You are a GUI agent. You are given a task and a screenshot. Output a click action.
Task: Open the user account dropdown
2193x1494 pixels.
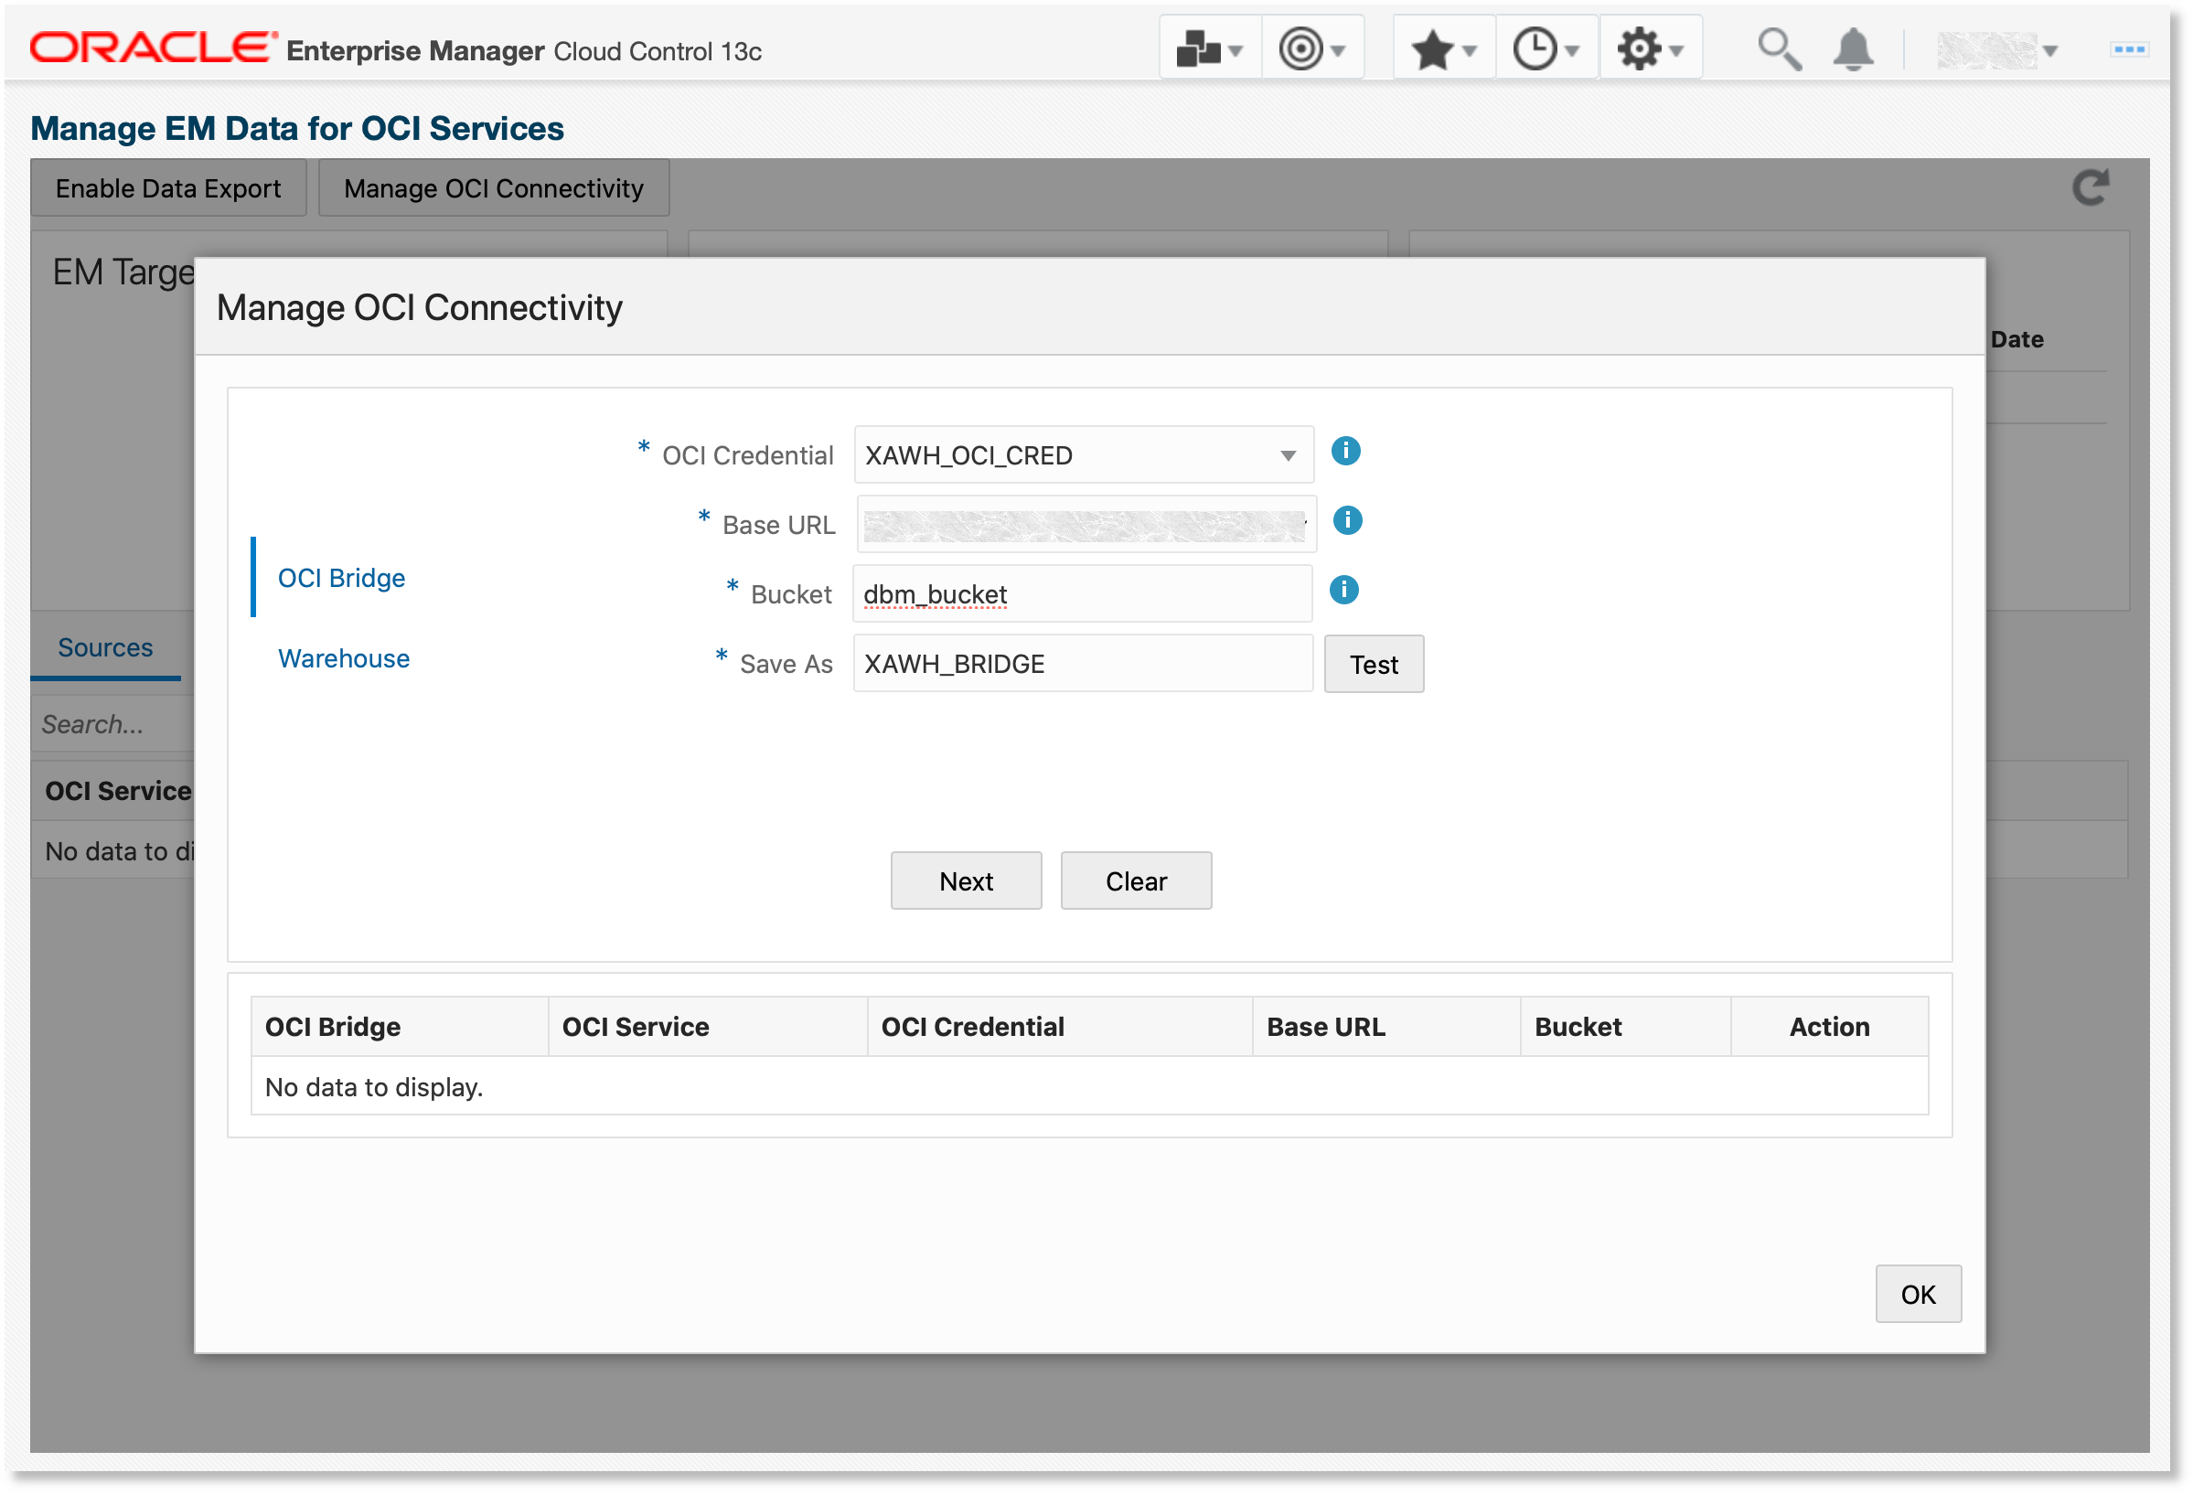point(1996,50)
